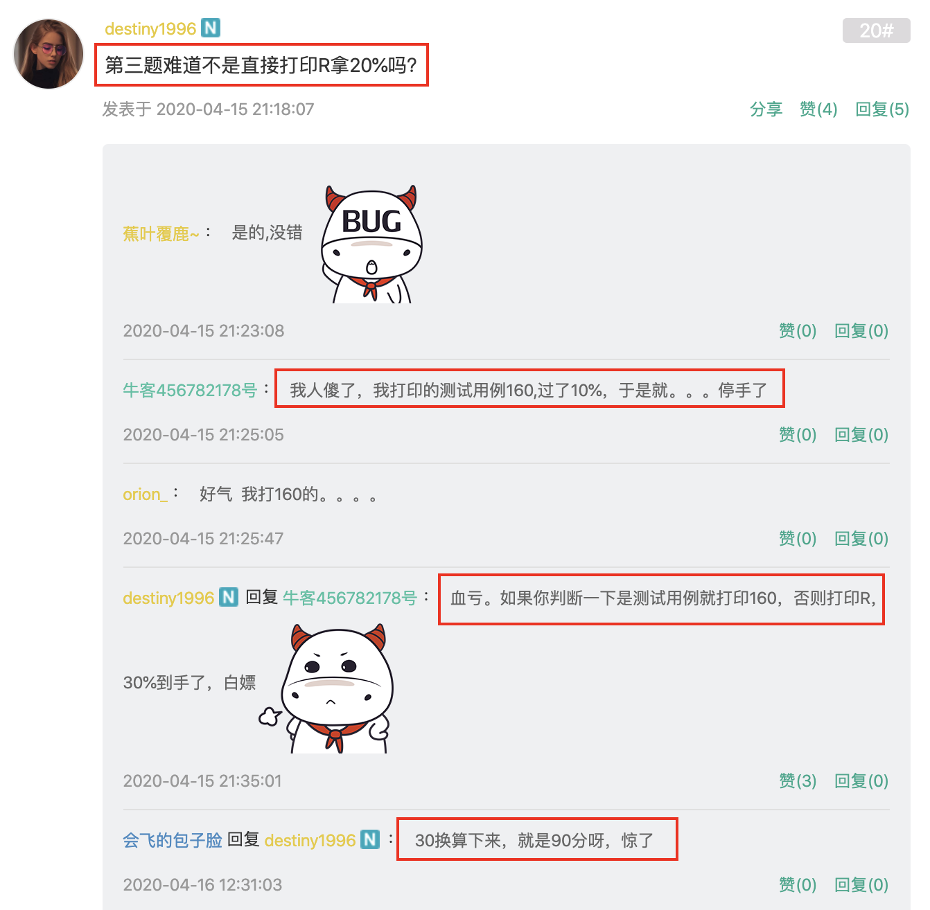This screenshot has height=910, width=930.
Task: Click the top destiny1996 username above the post
Action: [x=150, y=29]
